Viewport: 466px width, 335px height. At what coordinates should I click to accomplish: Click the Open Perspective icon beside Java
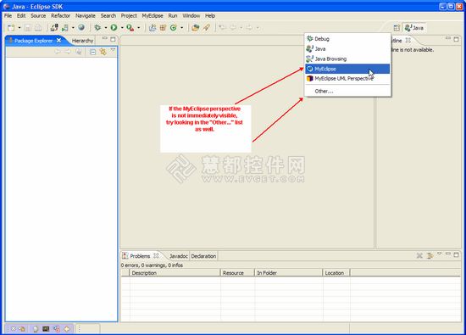(x=397, y=28)
